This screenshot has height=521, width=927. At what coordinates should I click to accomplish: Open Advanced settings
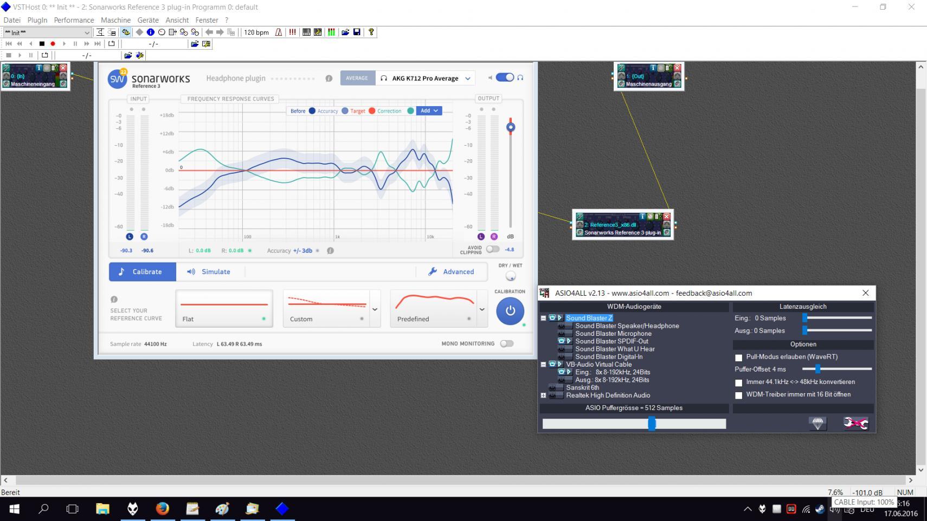451,272
